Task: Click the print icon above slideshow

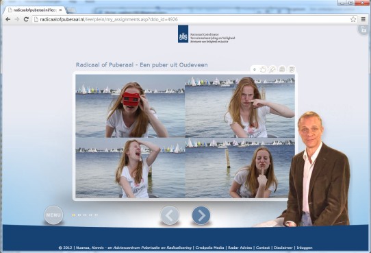Action: (x=282, y=69)
